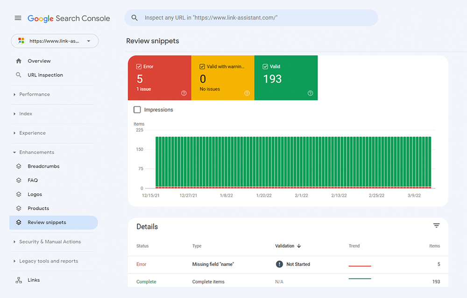Click the Not Started exclamation icon
This screenshot has width=467, height=298.
point(279,264)
